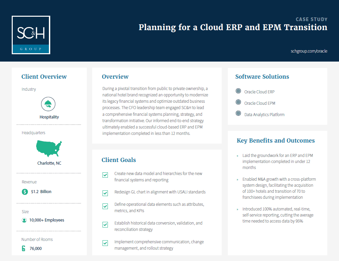Click the 'Oracle Cloud EPM' text

(260, 103)
